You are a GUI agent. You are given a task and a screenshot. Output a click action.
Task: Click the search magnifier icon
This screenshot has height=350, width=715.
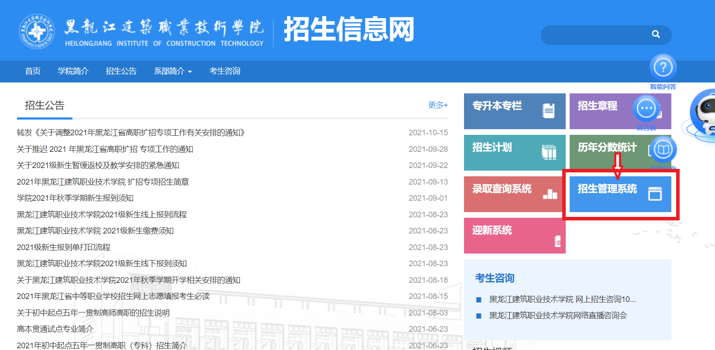click(656, 34)
